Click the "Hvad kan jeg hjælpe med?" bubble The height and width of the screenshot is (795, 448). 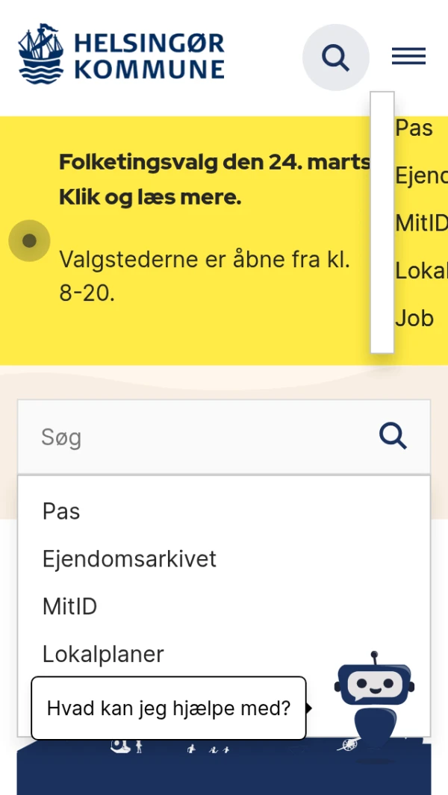click(x=169, y=708)
